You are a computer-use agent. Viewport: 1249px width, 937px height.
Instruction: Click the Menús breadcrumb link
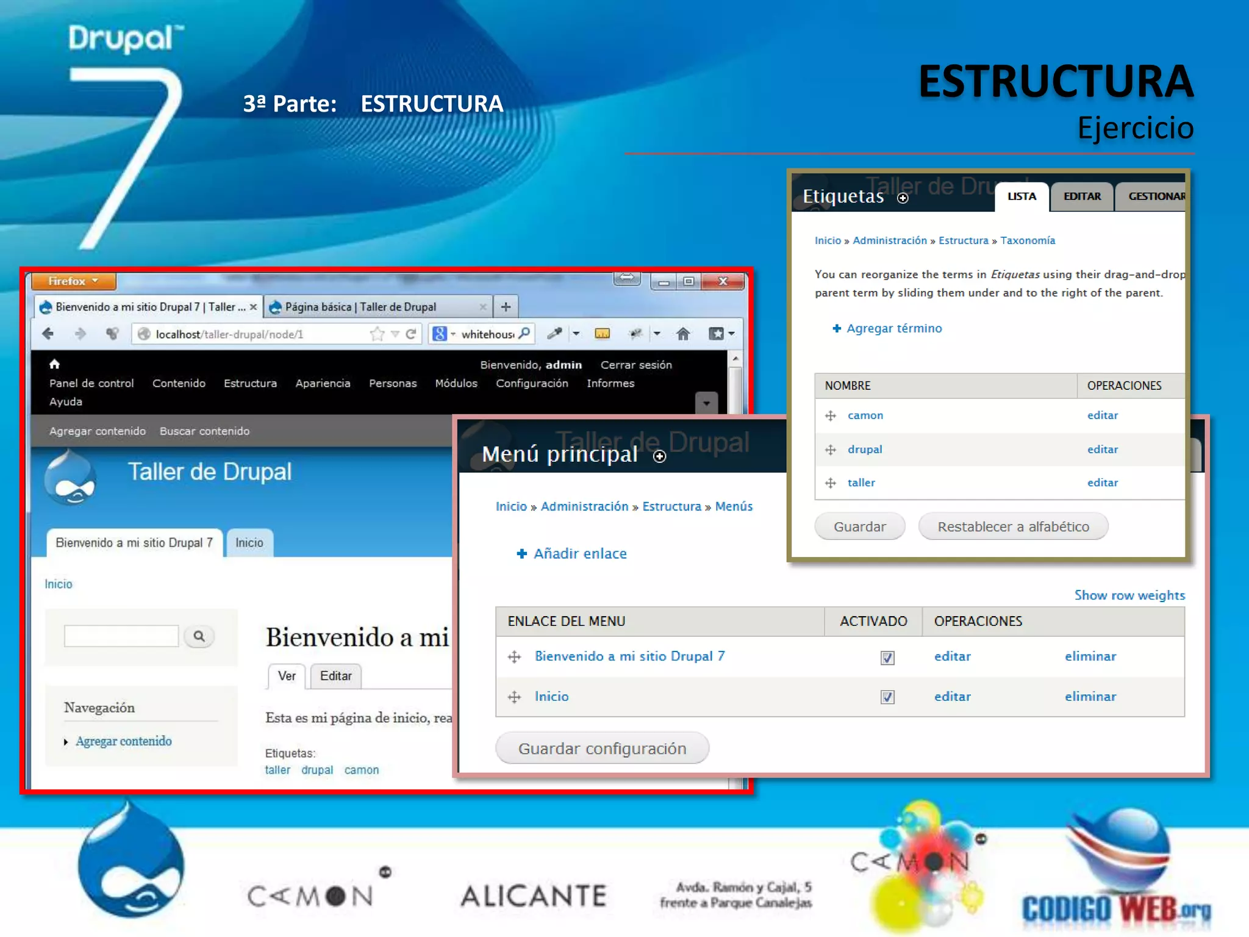point(734,506)
